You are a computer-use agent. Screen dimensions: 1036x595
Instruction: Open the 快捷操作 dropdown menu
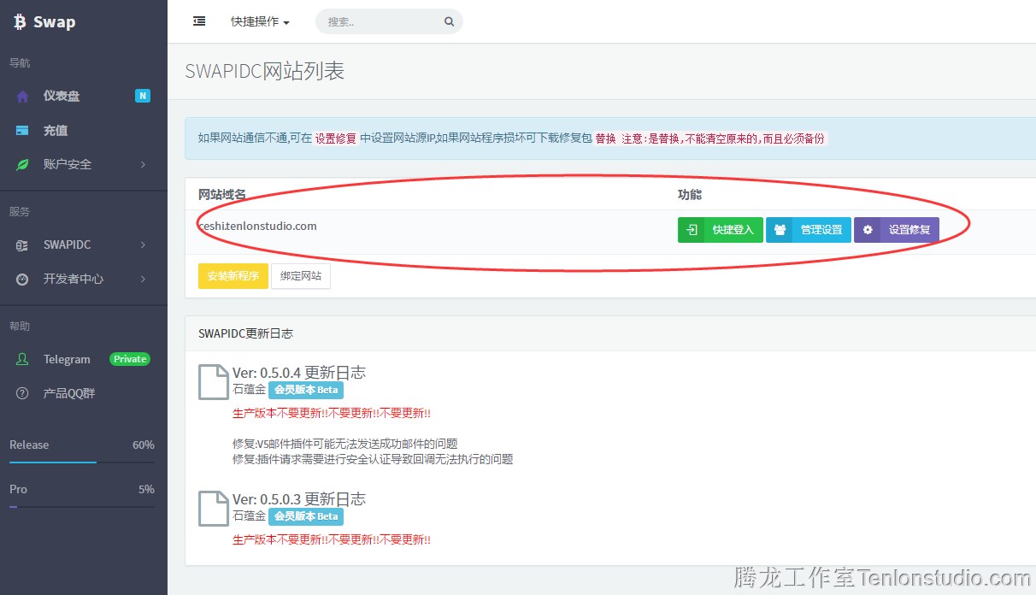coord(260,21)
